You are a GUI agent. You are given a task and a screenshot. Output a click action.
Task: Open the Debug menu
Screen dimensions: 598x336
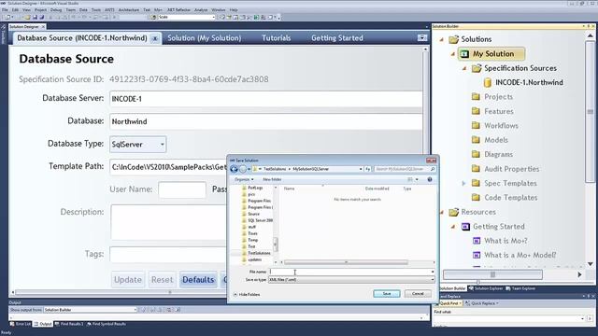[56, 10]
